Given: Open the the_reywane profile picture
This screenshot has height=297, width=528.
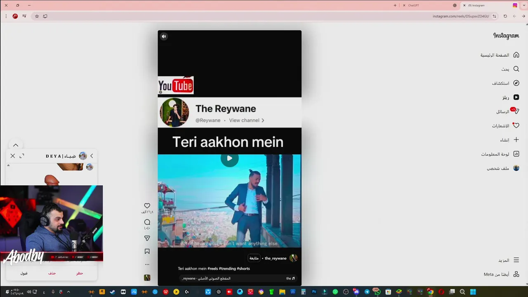Looking at the screenshot, I should point(293,258).
